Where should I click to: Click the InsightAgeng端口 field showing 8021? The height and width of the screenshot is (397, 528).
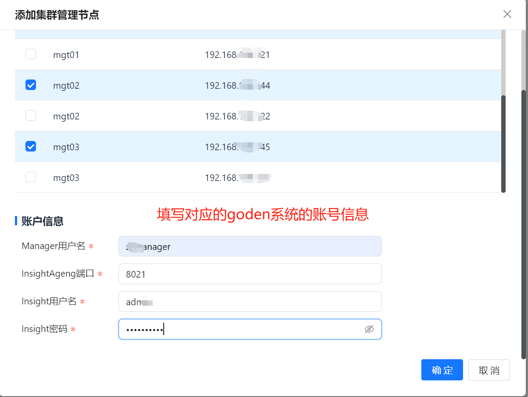[x=250, y=274]
